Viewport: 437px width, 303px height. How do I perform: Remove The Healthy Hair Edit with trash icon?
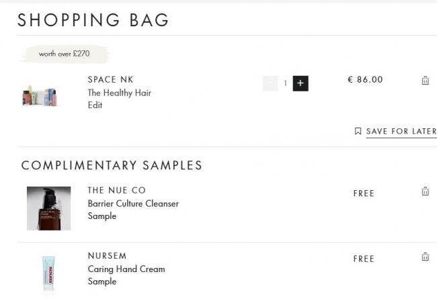(x=425, y=80)
